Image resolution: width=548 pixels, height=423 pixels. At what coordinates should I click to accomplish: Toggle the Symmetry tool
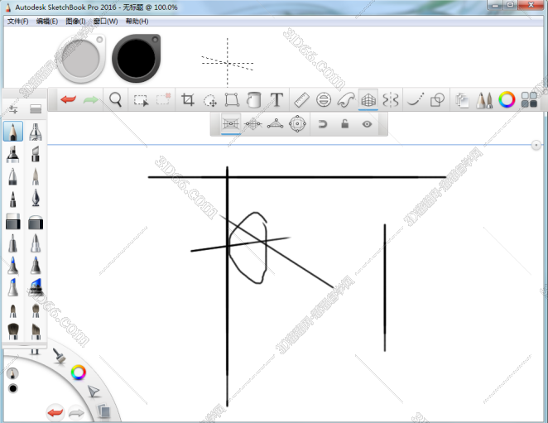click(391, 100)
